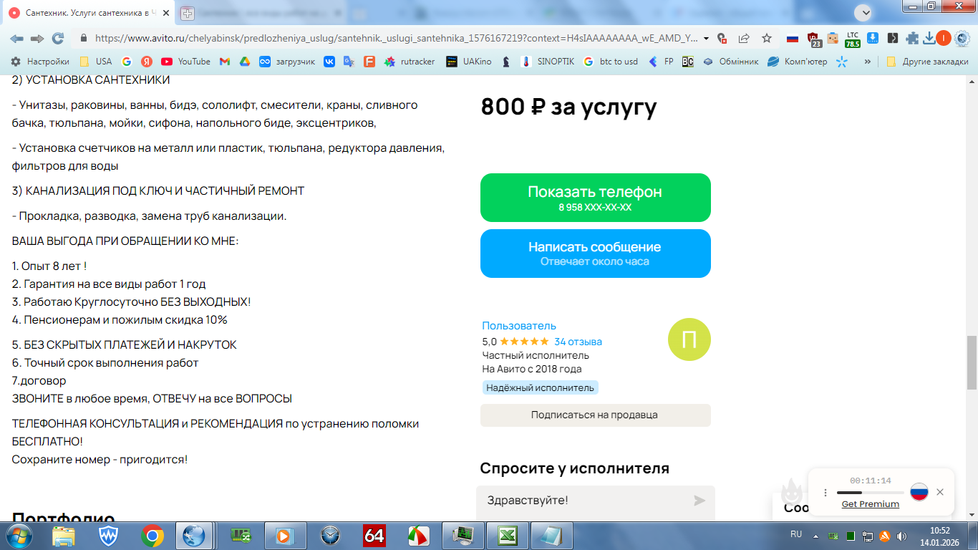Open the translator widget options menu
Image resolution: width=978 pixels, height=550 pixels.
pyautogui.click(x=826, y=493)
